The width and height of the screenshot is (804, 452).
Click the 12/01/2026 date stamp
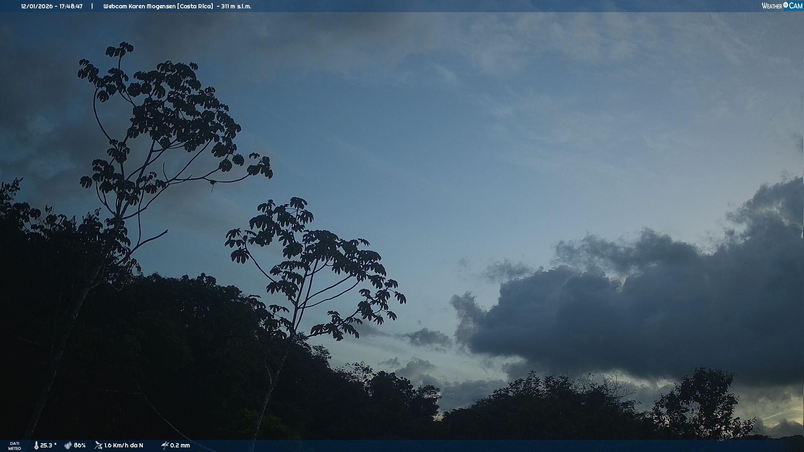(37, 6)
